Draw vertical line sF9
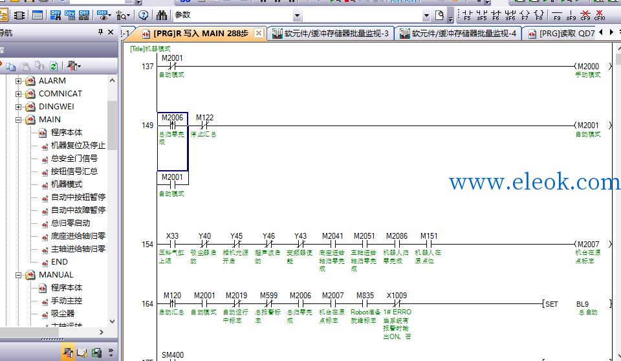Screen dimensions: 621x361 (571, 15)
